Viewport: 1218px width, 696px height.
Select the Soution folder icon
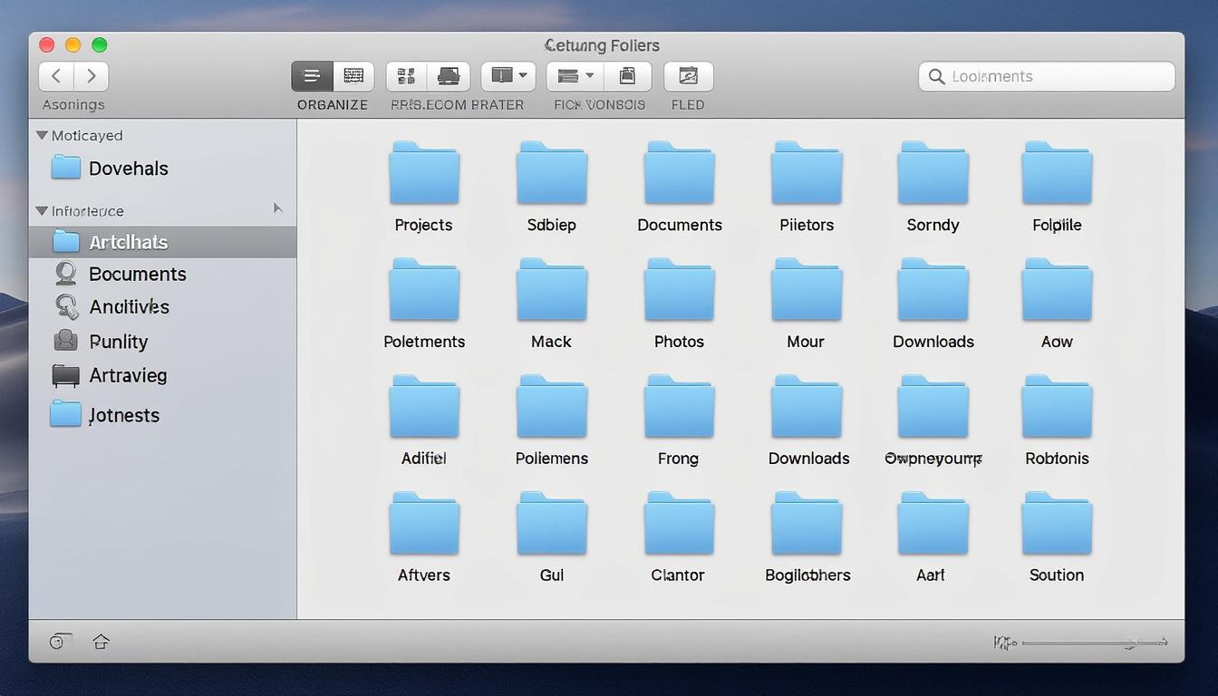[x=1057, y=523]
